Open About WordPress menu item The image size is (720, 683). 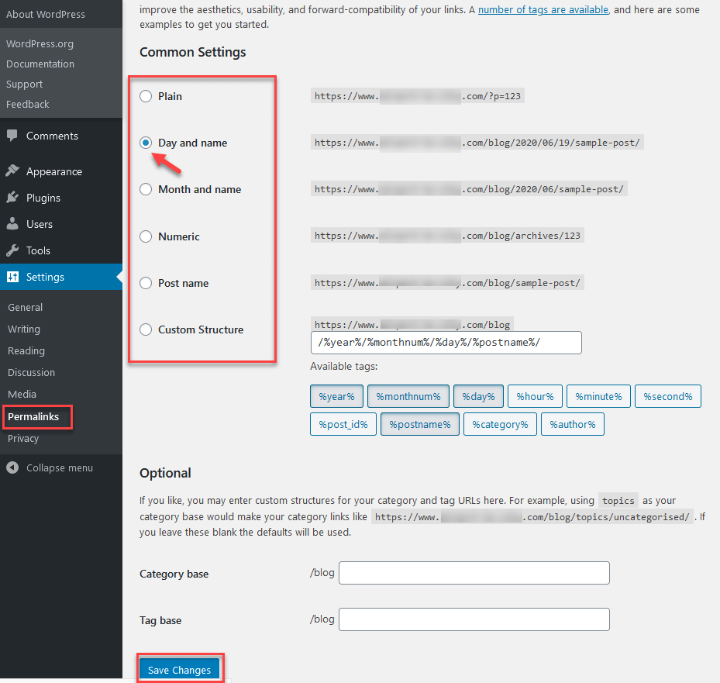tap(46, 14)
